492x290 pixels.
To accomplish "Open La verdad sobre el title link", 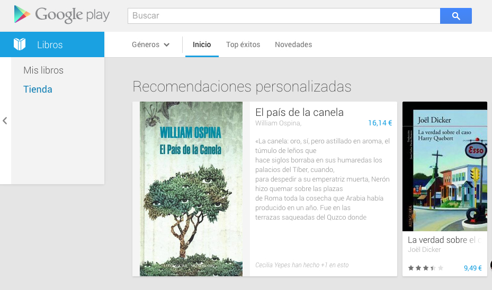I will 444,240.
